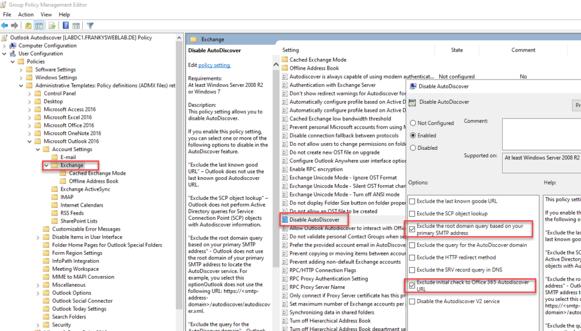Click the setting icon for Enable RPC encryption

(285, 169)
